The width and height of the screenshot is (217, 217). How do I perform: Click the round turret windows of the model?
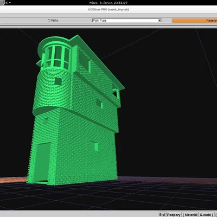[x=56, y=56]
